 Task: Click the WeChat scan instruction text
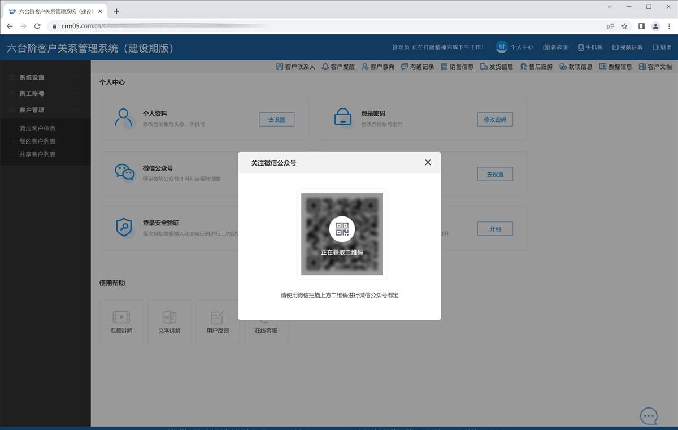pos(340,296)
